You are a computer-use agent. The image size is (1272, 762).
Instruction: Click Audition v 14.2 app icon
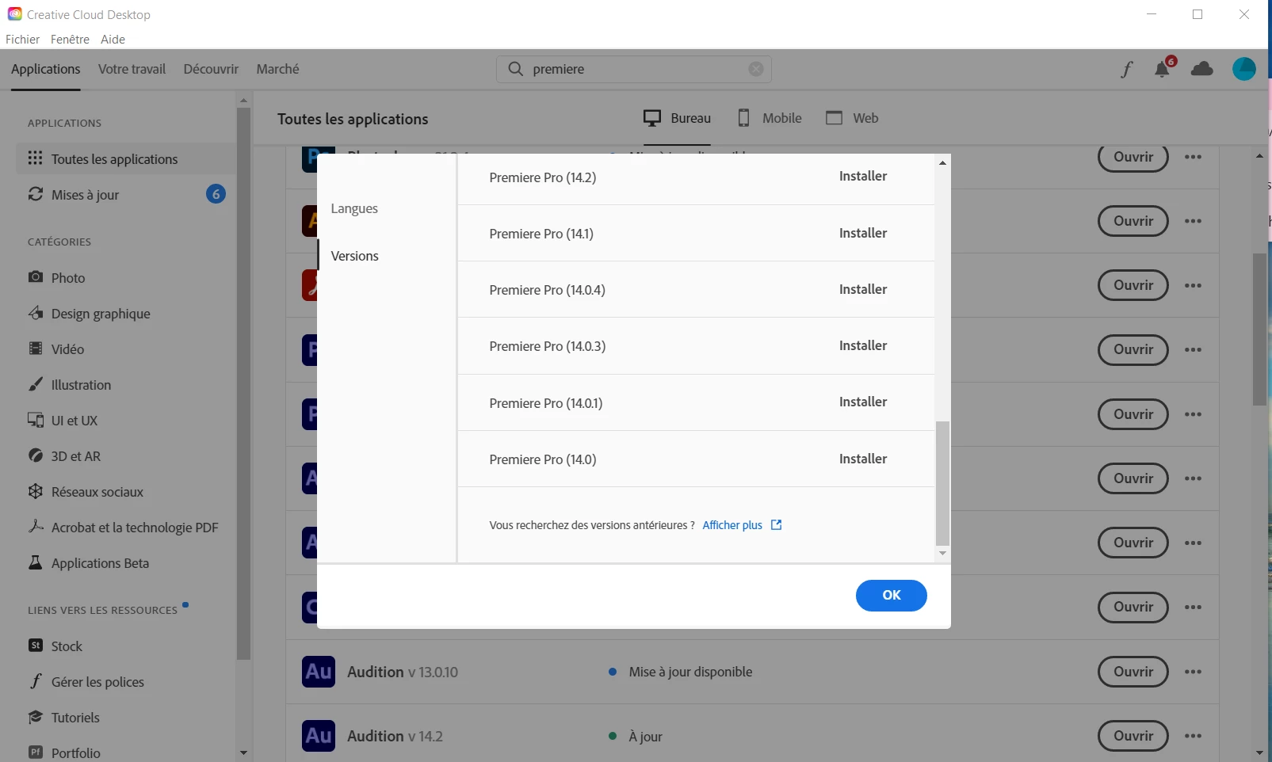[x=319, y=736]
